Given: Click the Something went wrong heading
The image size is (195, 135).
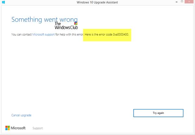Looking at the screenshot, I should (45, 19).
